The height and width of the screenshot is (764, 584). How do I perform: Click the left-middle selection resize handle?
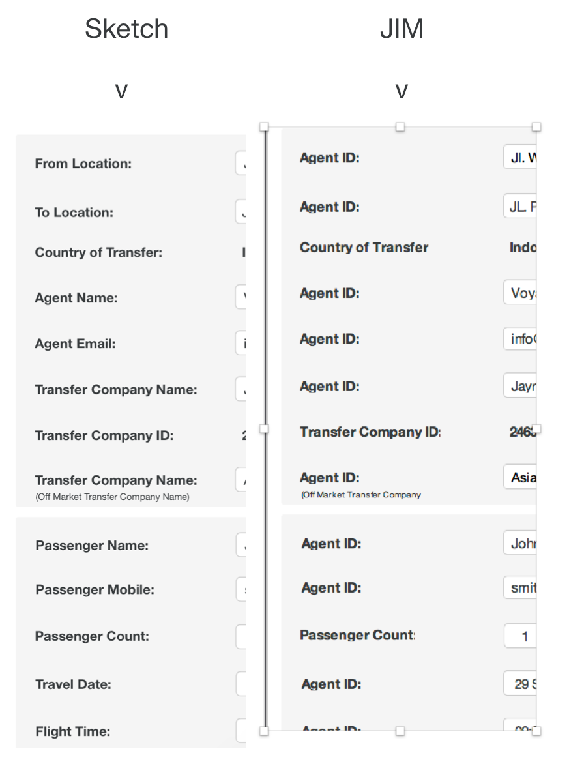[264, 429]
